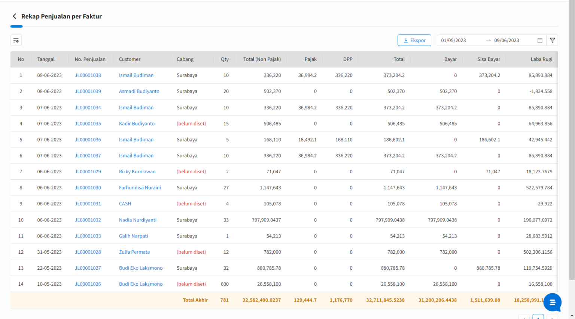Click the CASH customer link

(x=125, y=204)
